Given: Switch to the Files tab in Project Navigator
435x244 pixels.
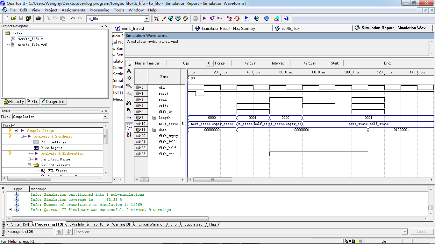Looking at the screenshot, I should (x=33, y=102).
